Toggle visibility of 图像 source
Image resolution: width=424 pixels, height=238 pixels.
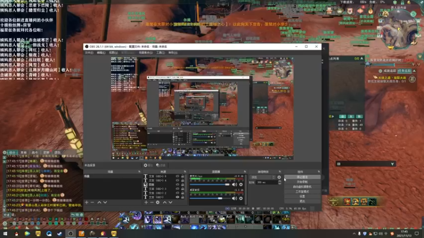[x=178, y=185]
